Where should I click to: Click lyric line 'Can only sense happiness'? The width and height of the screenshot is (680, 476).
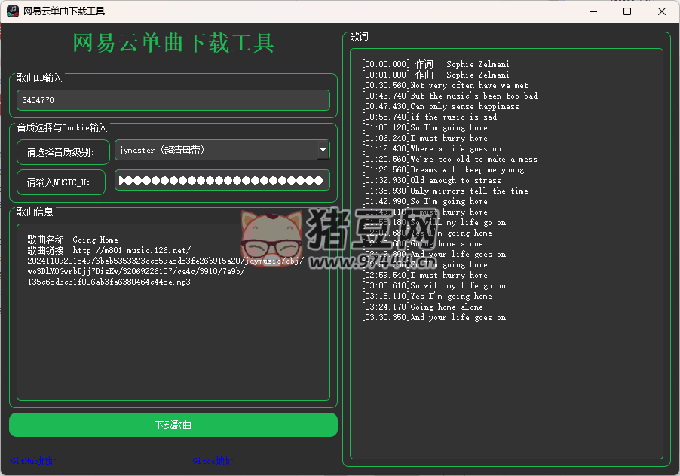coord(440,106)
